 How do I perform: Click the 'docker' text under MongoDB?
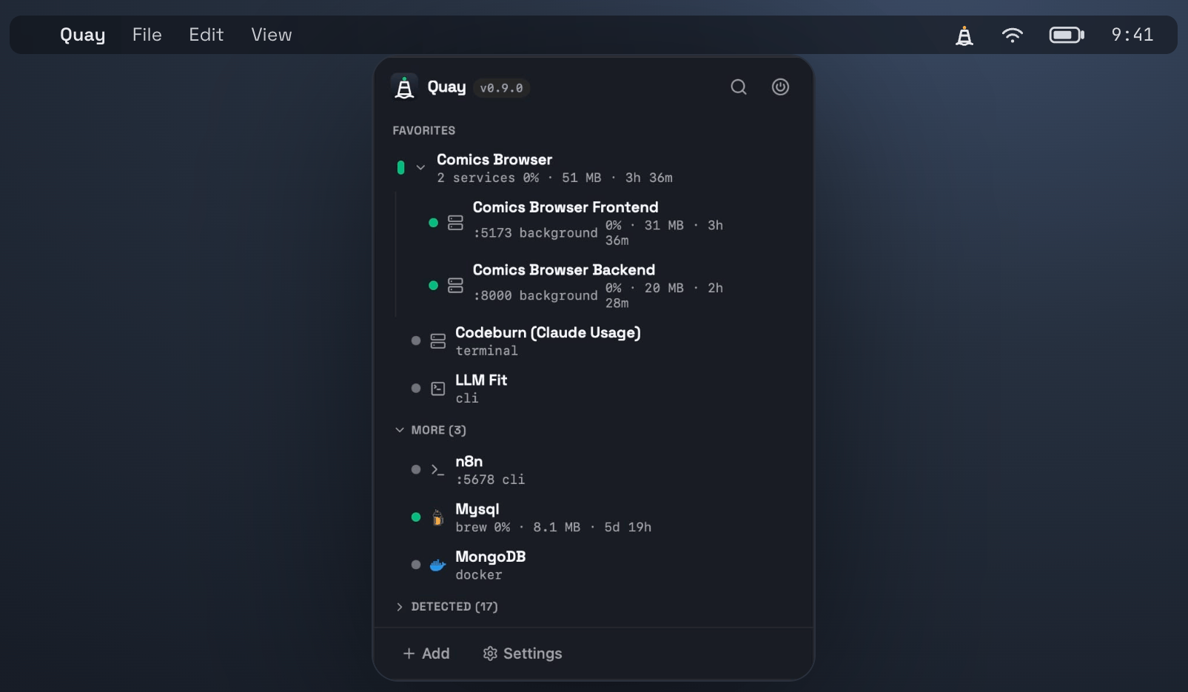tap(478, 575)
